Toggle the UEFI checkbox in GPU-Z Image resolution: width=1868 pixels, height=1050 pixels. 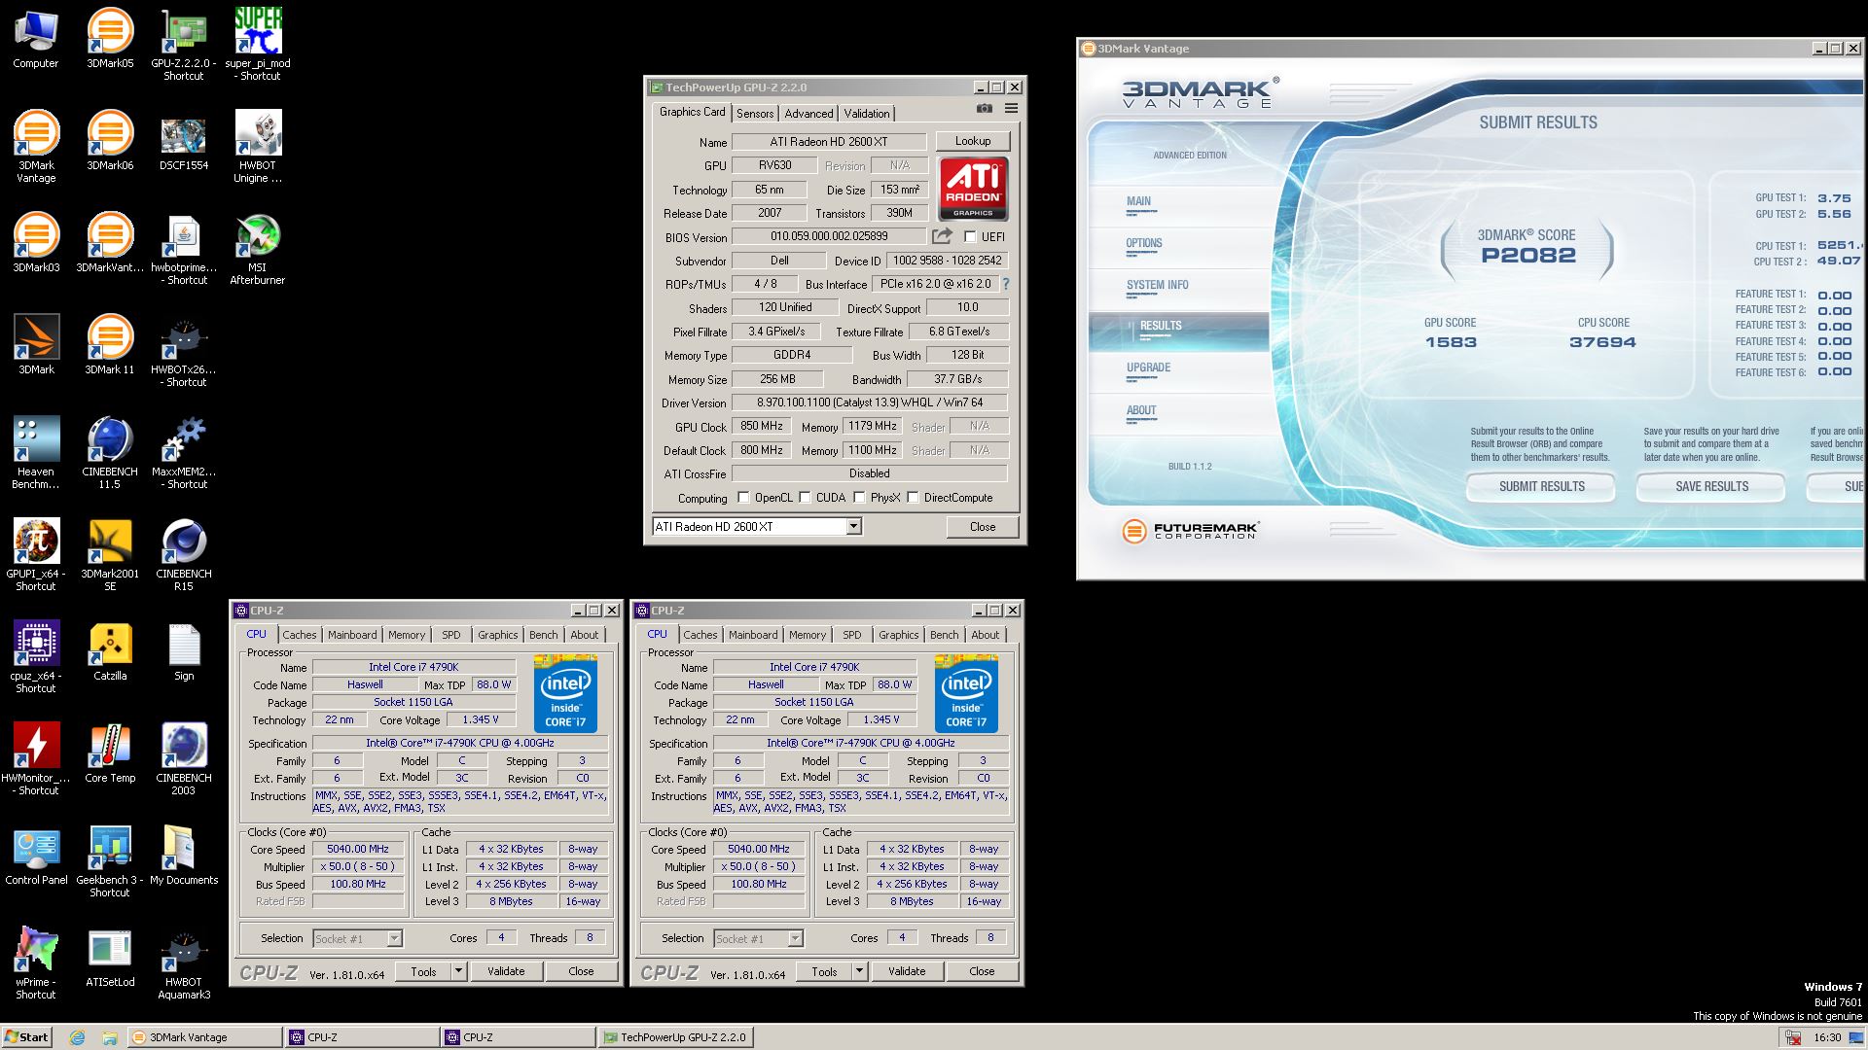click(x=970, y=237)
